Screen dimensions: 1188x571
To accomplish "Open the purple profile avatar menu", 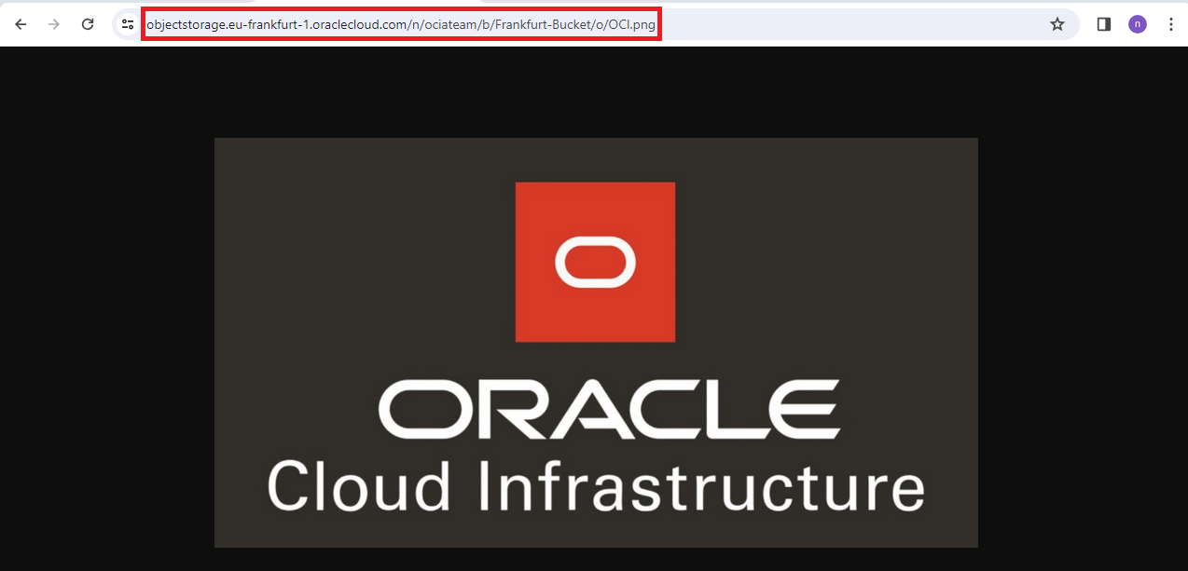I will (1138, 24).
